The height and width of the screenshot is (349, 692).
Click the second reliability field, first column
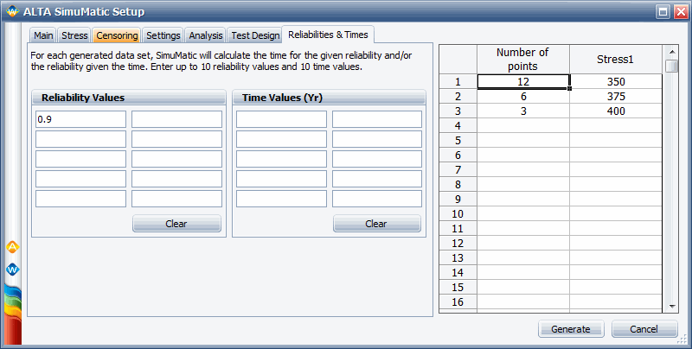(x=80, y=139)
